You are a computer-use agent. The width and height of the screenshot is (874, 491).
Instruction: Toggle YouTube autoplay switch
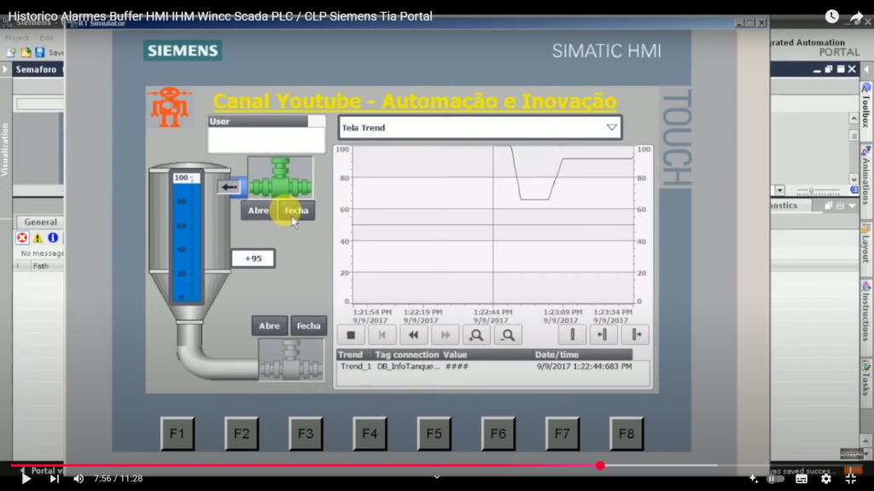tap(776, 479)
